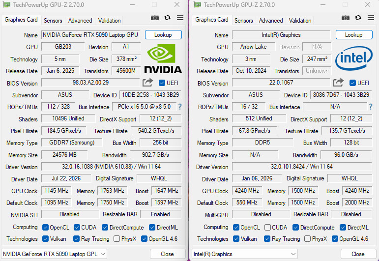379x261 pixels.
Task: Switch to Advanced tab in Intel window
Action: pos(271,21)
